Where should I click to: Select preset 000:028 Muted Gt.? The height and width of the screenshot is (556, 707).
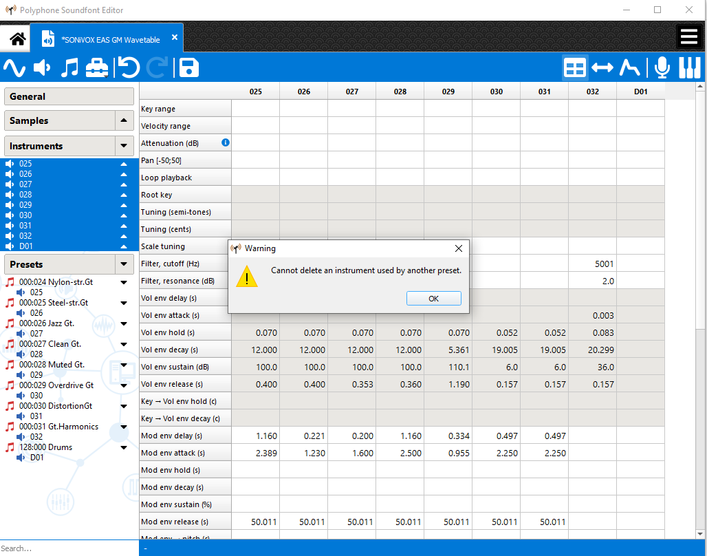[x=52, y=365]
